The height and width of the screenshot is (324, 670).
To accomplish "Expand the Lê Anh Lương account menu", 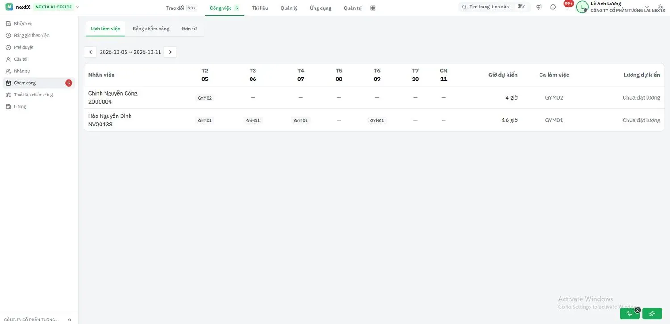I will [x=621, y=7].
